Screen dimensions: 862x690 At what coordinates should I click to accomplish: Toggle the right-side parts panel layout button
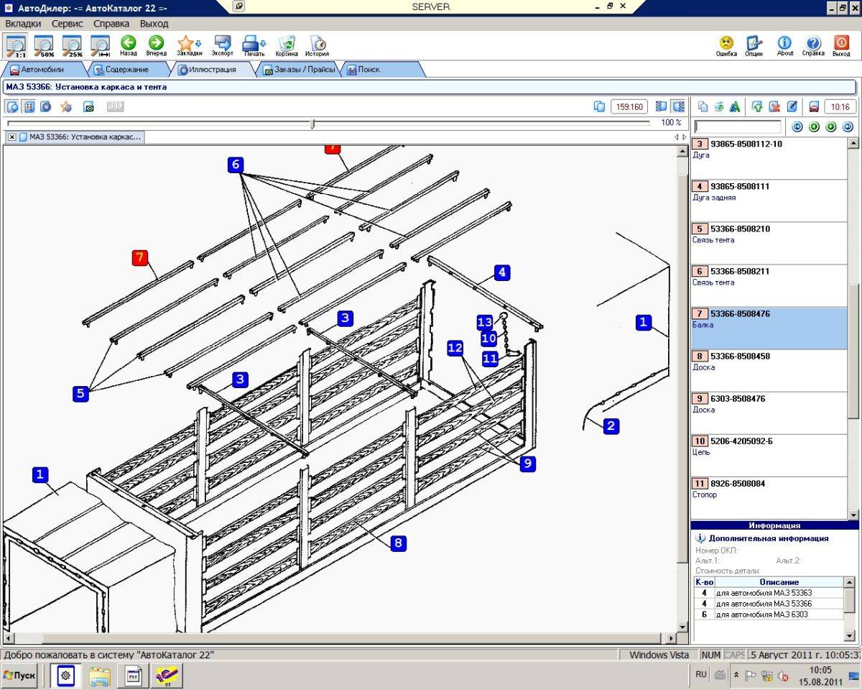[x=677, y=107]
